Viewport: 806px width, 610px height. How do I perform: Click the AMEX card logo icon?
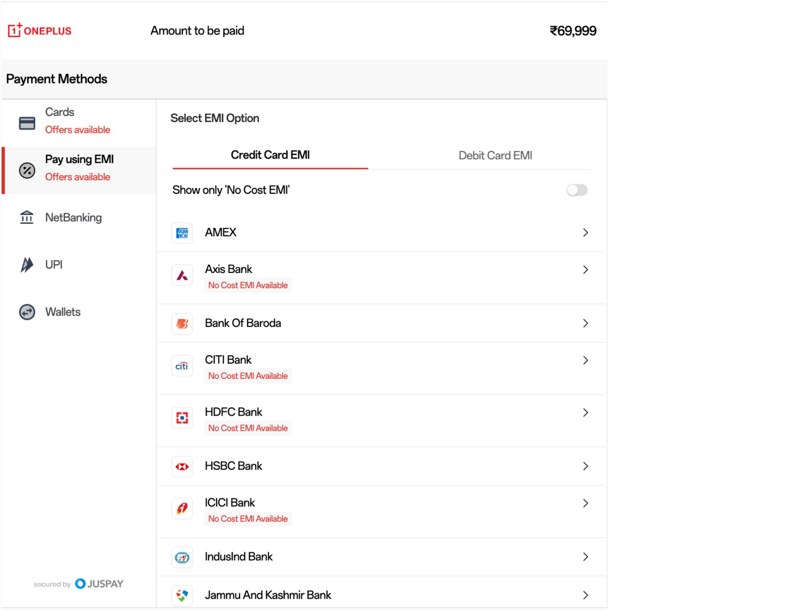[182, 233]
